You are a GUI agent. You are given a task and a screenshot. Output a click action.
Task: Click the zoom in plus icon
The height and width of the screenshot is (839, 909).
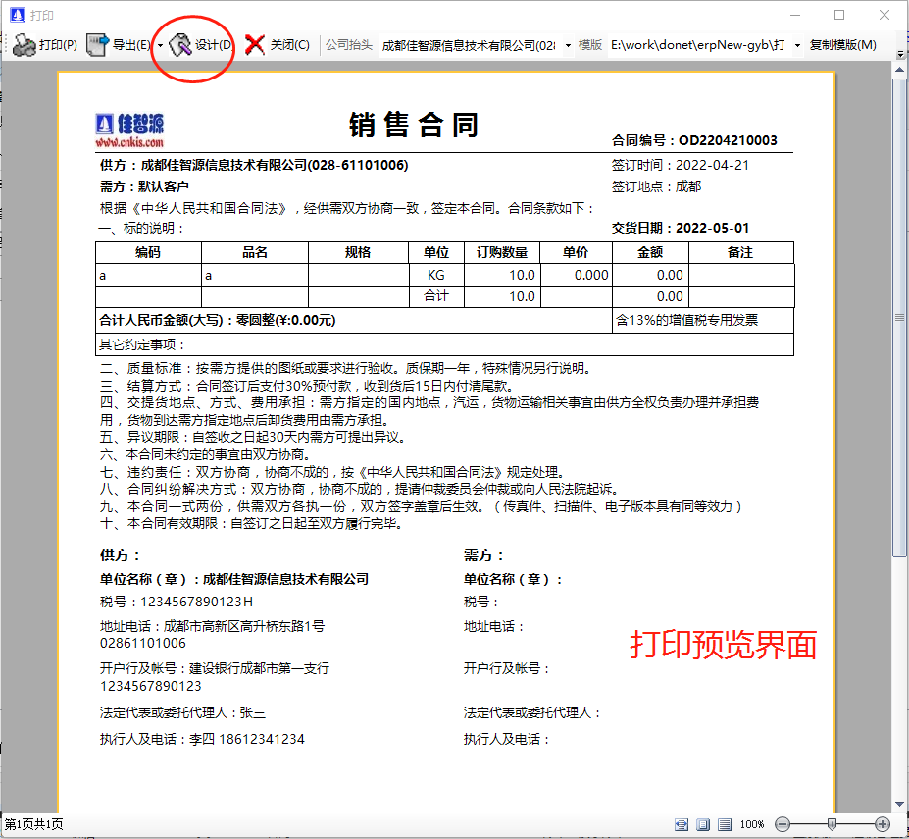[x=882, y=824]
